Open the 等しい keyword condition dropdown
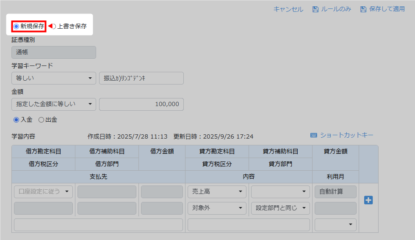415x240 pixels. point(54,78)
